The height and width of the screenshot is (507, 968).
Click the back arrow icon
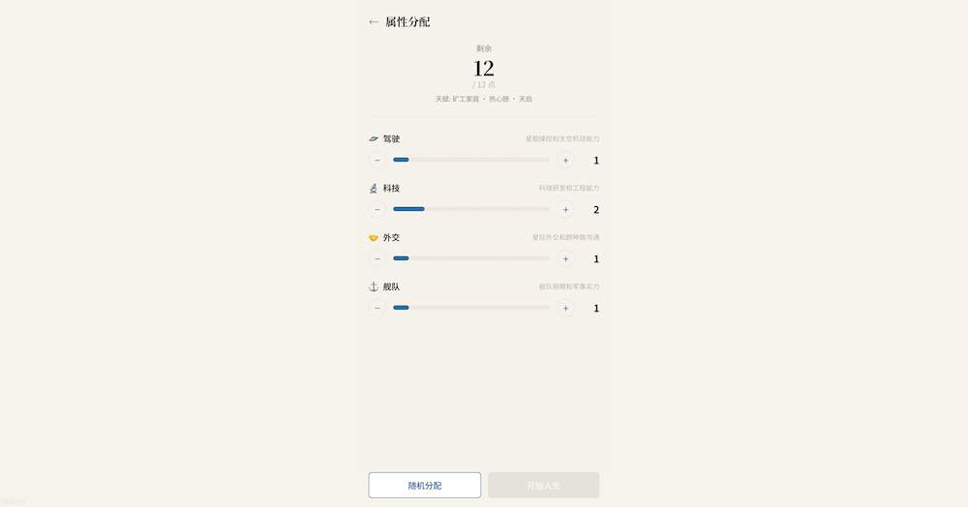point(374,22)
